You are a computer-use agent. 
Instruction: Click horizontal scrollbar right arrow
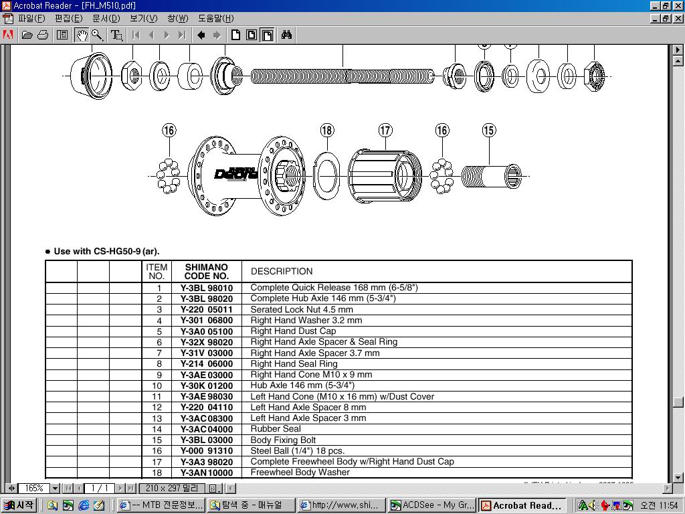tap(668, 488)
